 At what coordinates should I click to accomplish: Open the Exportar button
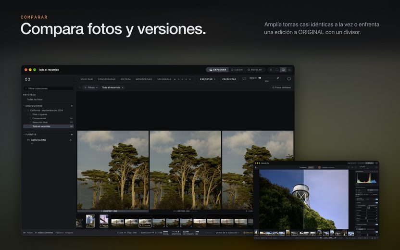coord(208,79)
